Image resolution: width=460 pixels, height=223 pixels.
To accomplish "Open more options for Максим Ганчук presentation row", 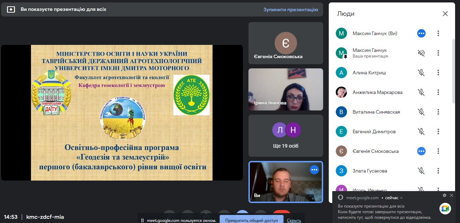I will (438, 53).
